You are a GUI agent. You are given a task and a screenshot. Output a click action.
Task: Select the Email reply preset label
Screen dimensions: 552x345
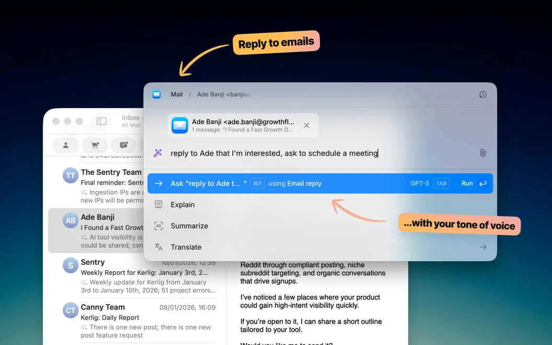(x=304, y=183)
